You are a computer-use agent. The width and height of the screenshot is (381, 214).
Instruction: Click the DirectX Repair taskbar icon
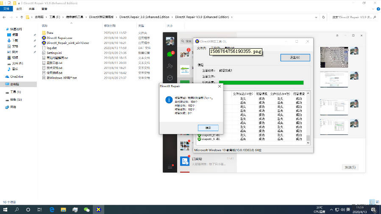coord(98,209)
